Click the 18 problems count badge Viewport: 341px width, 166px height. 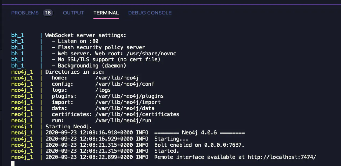(x=48, y=13)
